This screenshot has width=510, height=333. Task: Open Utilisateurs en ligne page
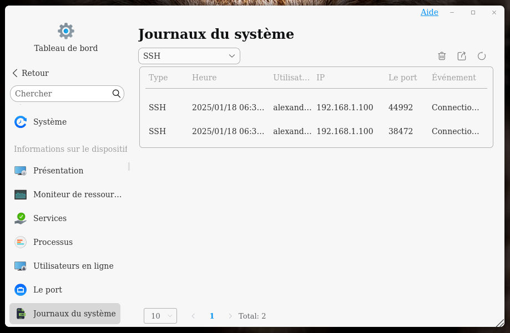(73, 266)
